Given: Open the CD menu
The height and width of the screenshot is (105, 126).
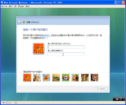Looking at the screenshot, I should [15, 6].
